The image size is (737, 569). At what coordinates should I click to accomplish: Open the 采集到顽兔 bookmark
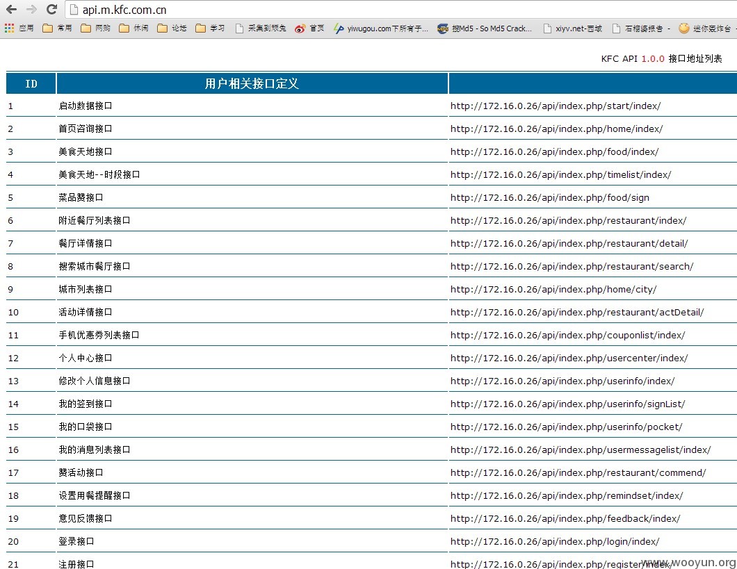[261, 28]
